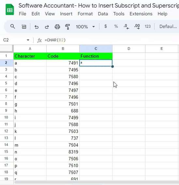Click the print icon
179x185 pixels.
pyautogui.click(x=57, y=27)
